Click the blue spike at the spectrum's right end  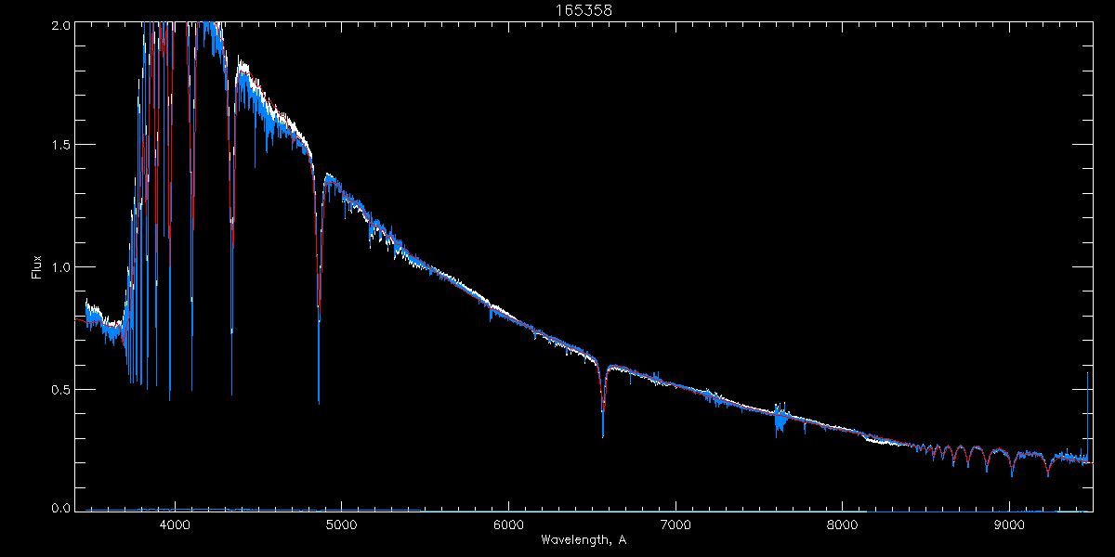click(x=1088, y=416)
